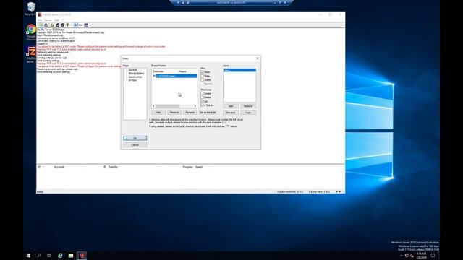The height and width of the screenshot is (260, 463).
Task: Launch Internet Explorer from the taskbar
Action: [60, 256]
